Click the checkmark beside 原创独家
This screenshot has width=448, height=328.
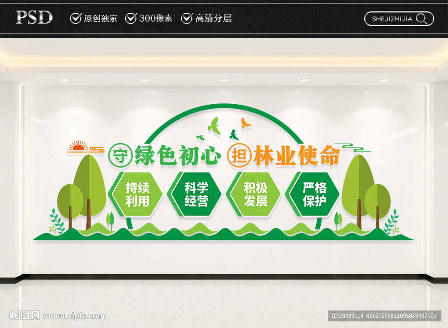pyautogui.click(x=75, y=18)
